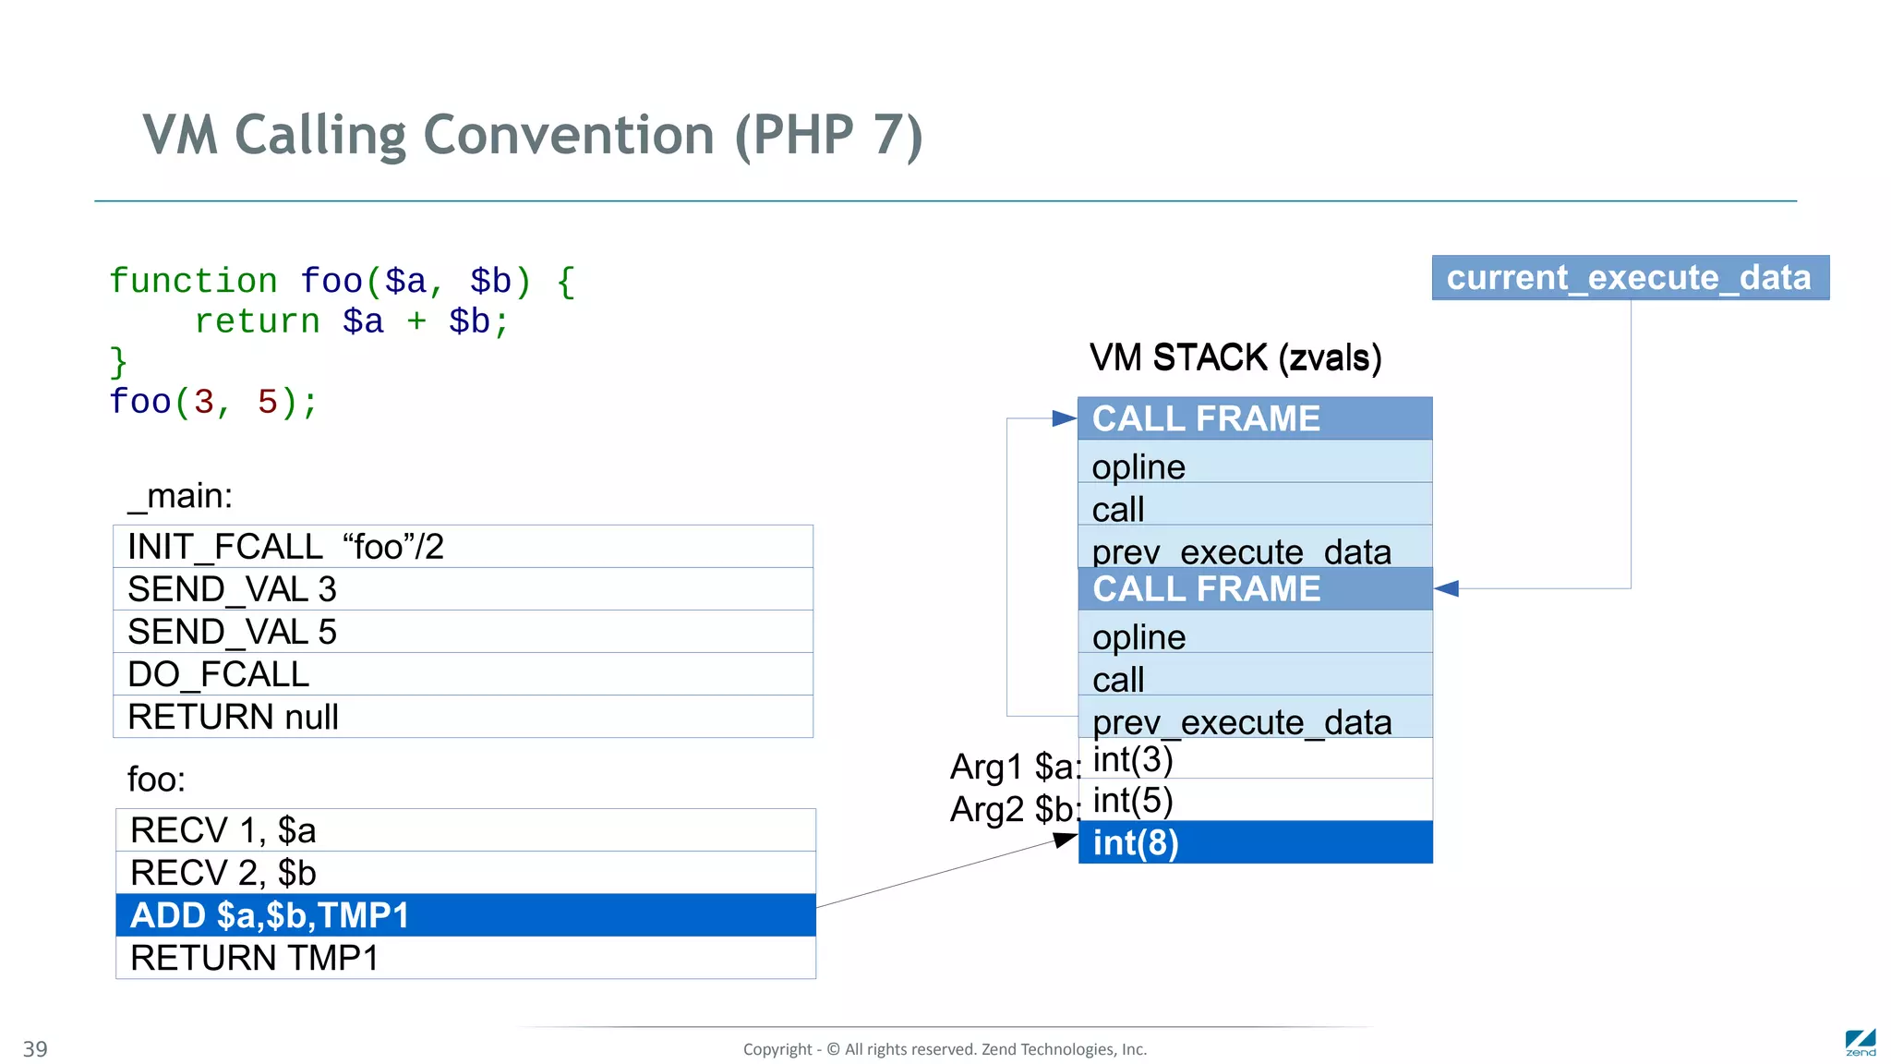This screenshot has height=1064, width=1891.
Task: Click 'call' in the lower call frame
Action: click(x=1255, y=674)
